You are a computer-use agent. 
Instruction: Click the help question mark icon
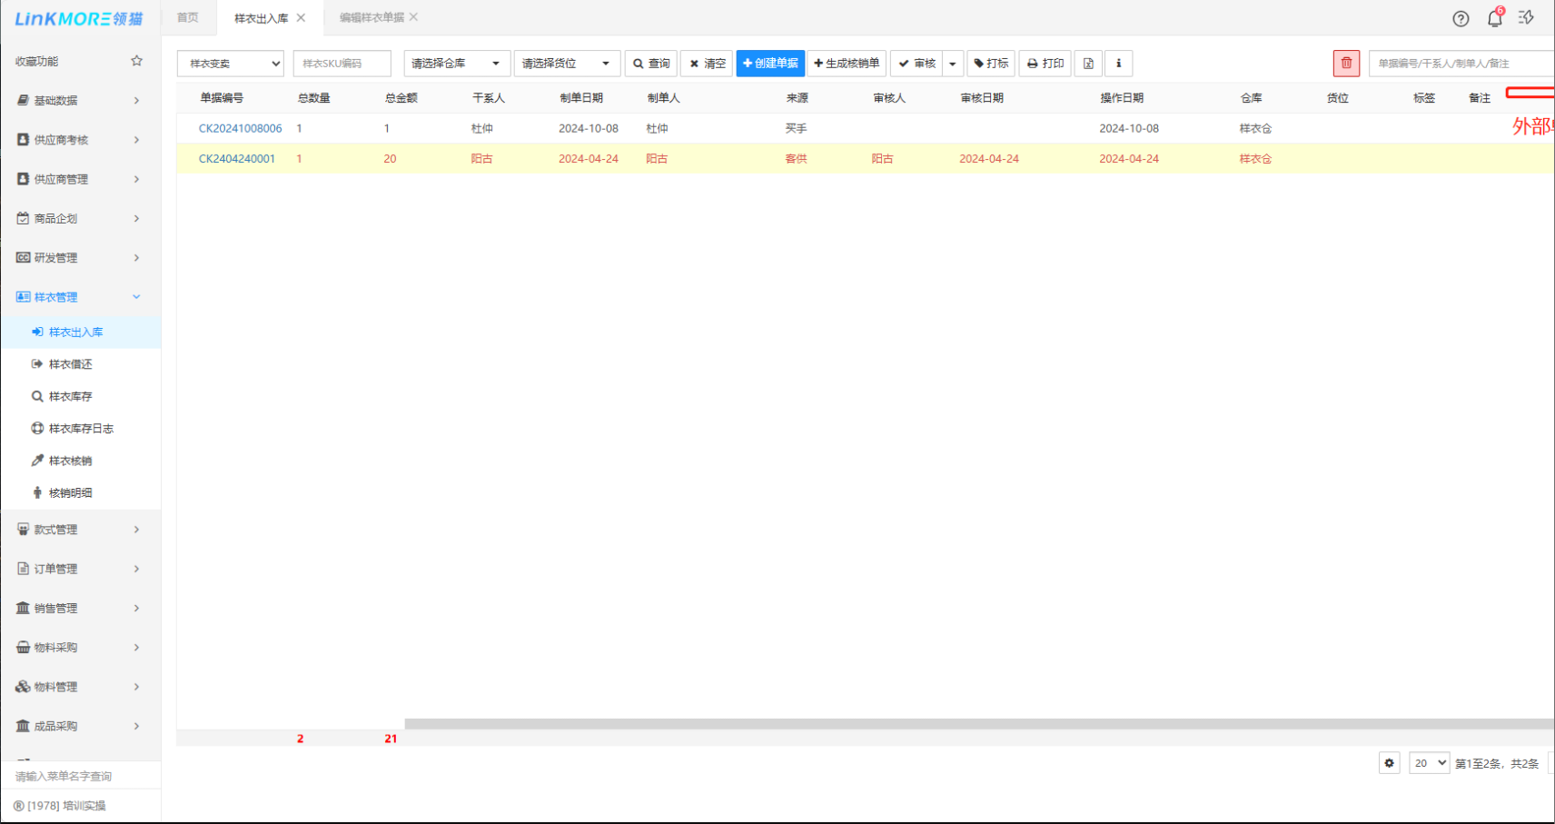pos(1461,18)
